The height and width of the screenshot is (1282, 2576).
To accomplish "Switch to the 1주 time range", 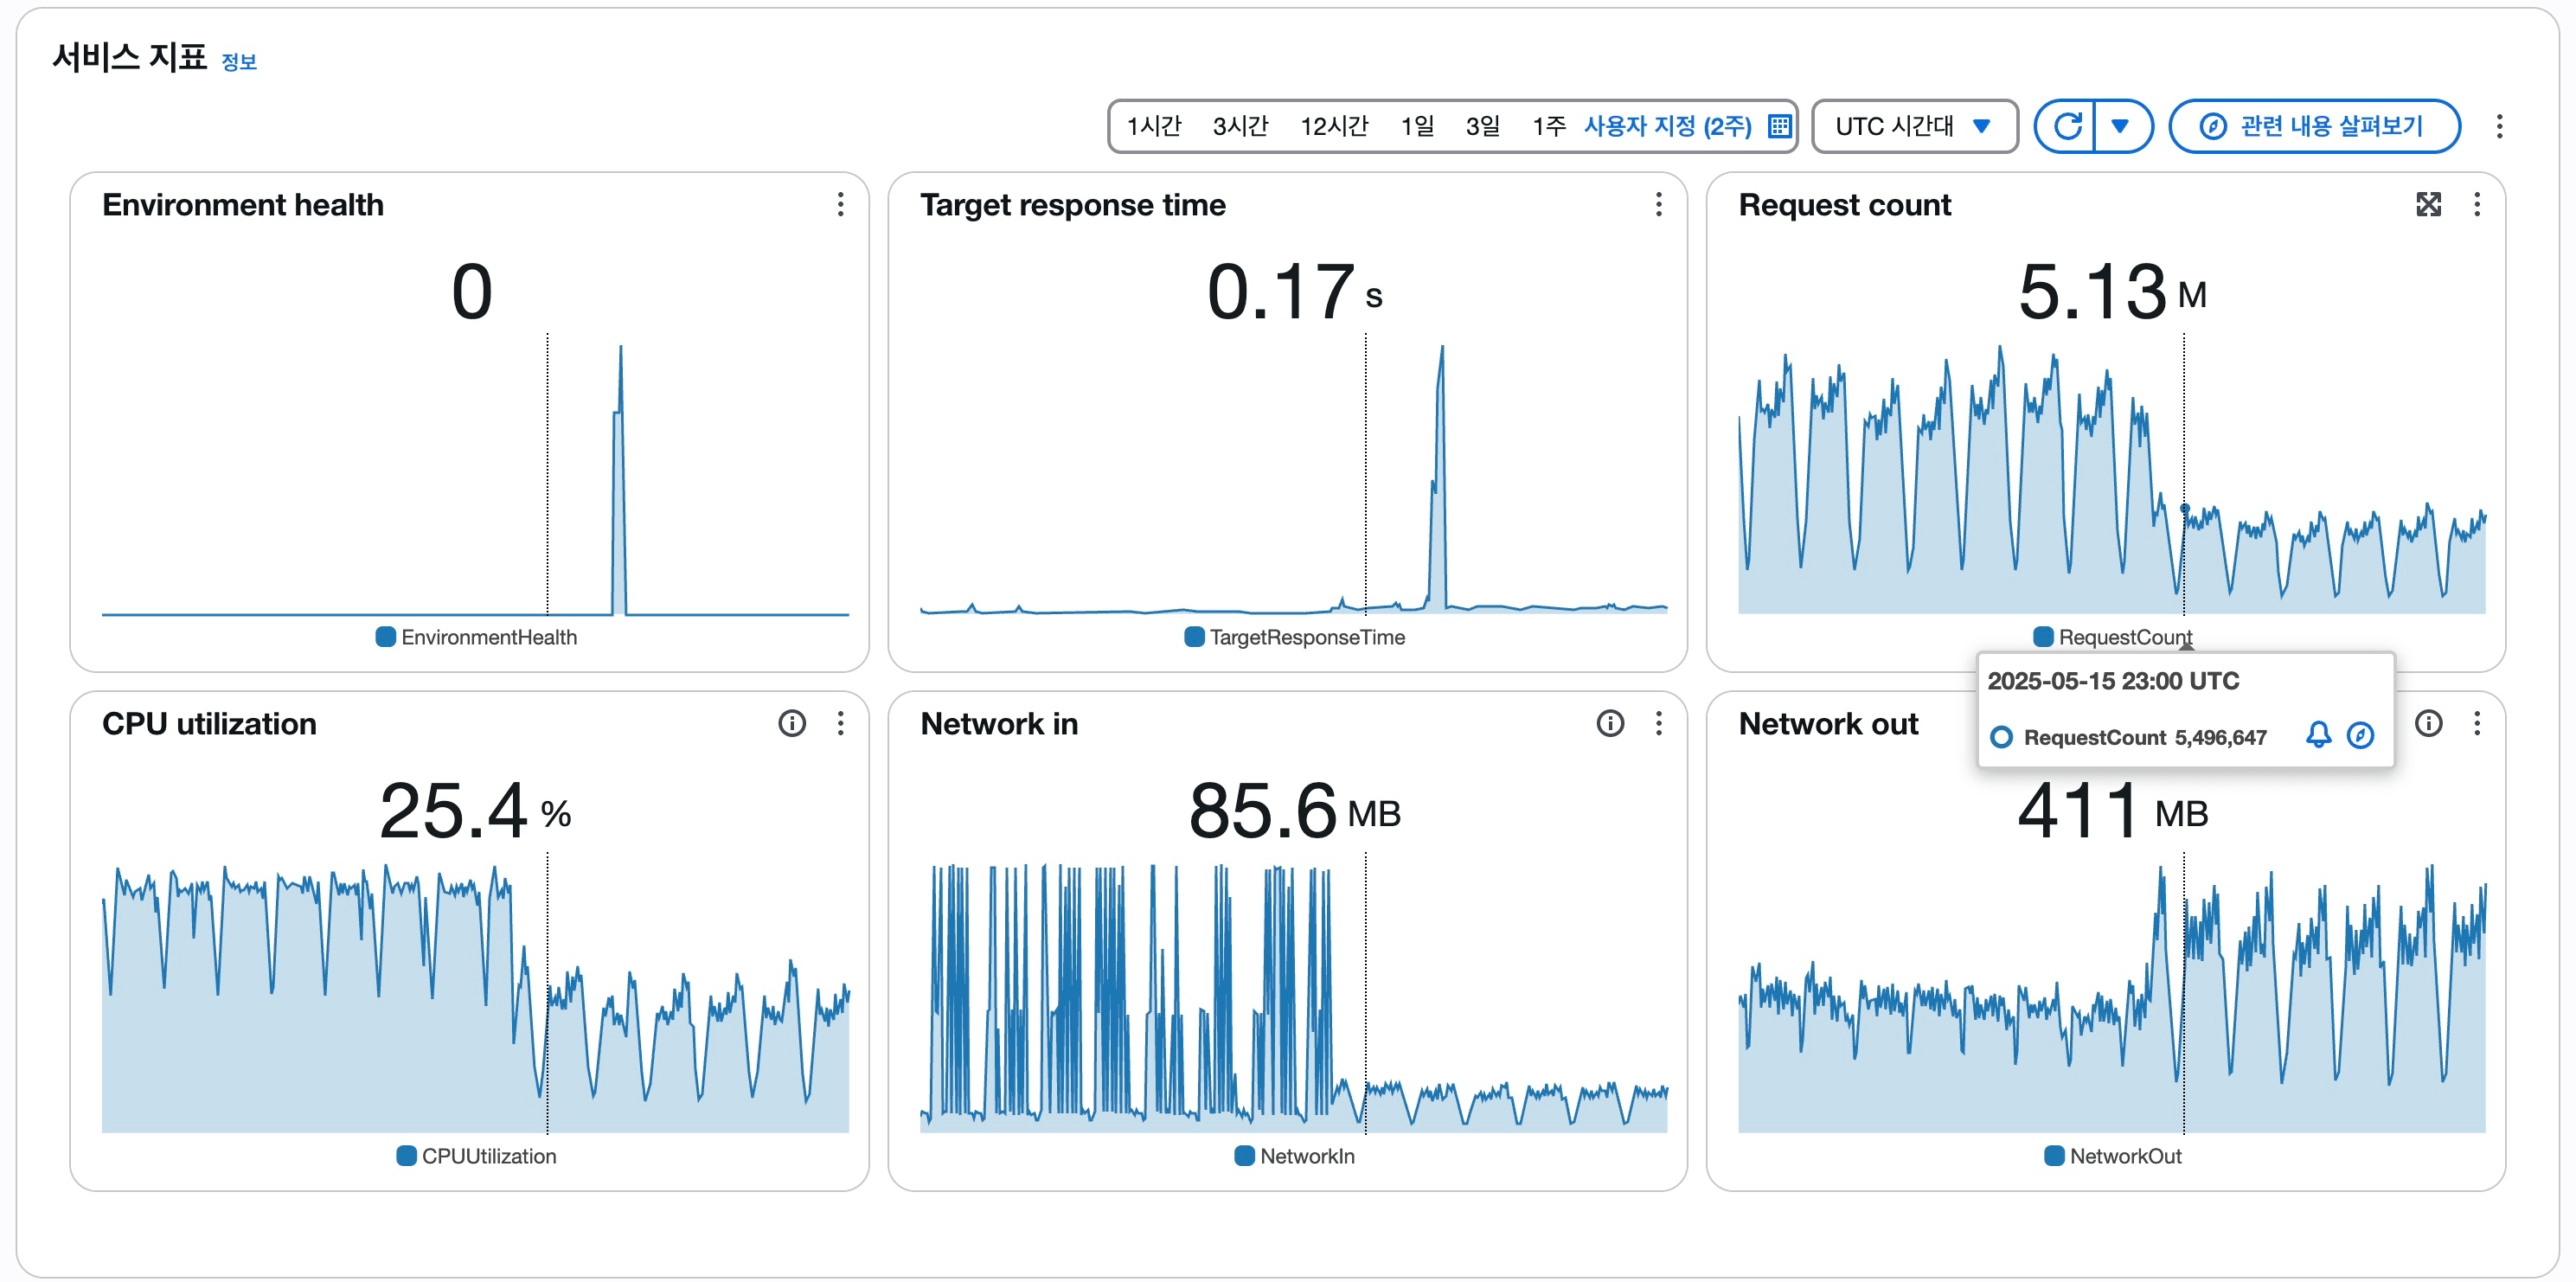I will (x=1548, y=126).
